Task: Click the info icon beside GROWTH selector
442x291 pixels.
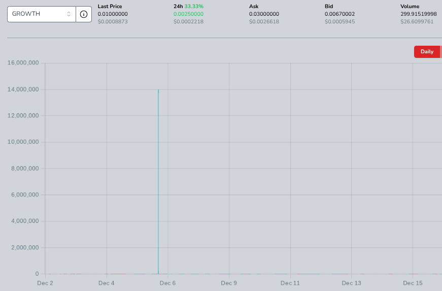Action: (84, 14)
